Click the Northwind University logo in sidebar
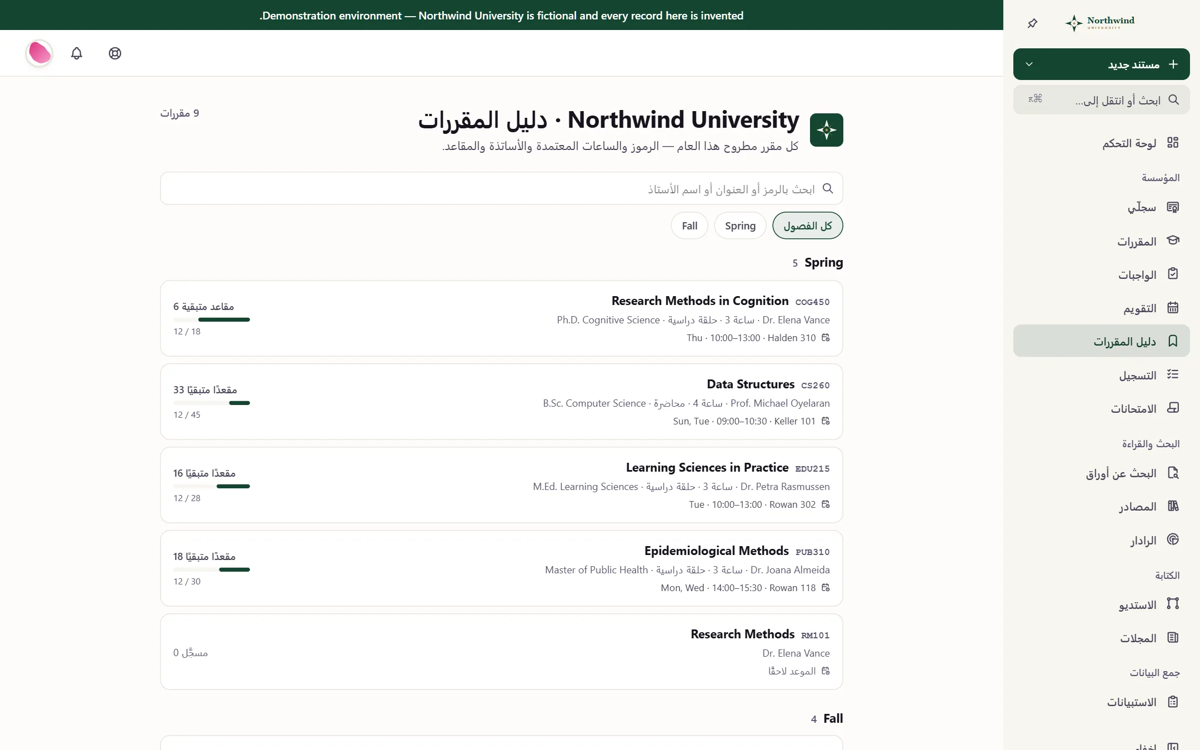 click(1100, 23)
